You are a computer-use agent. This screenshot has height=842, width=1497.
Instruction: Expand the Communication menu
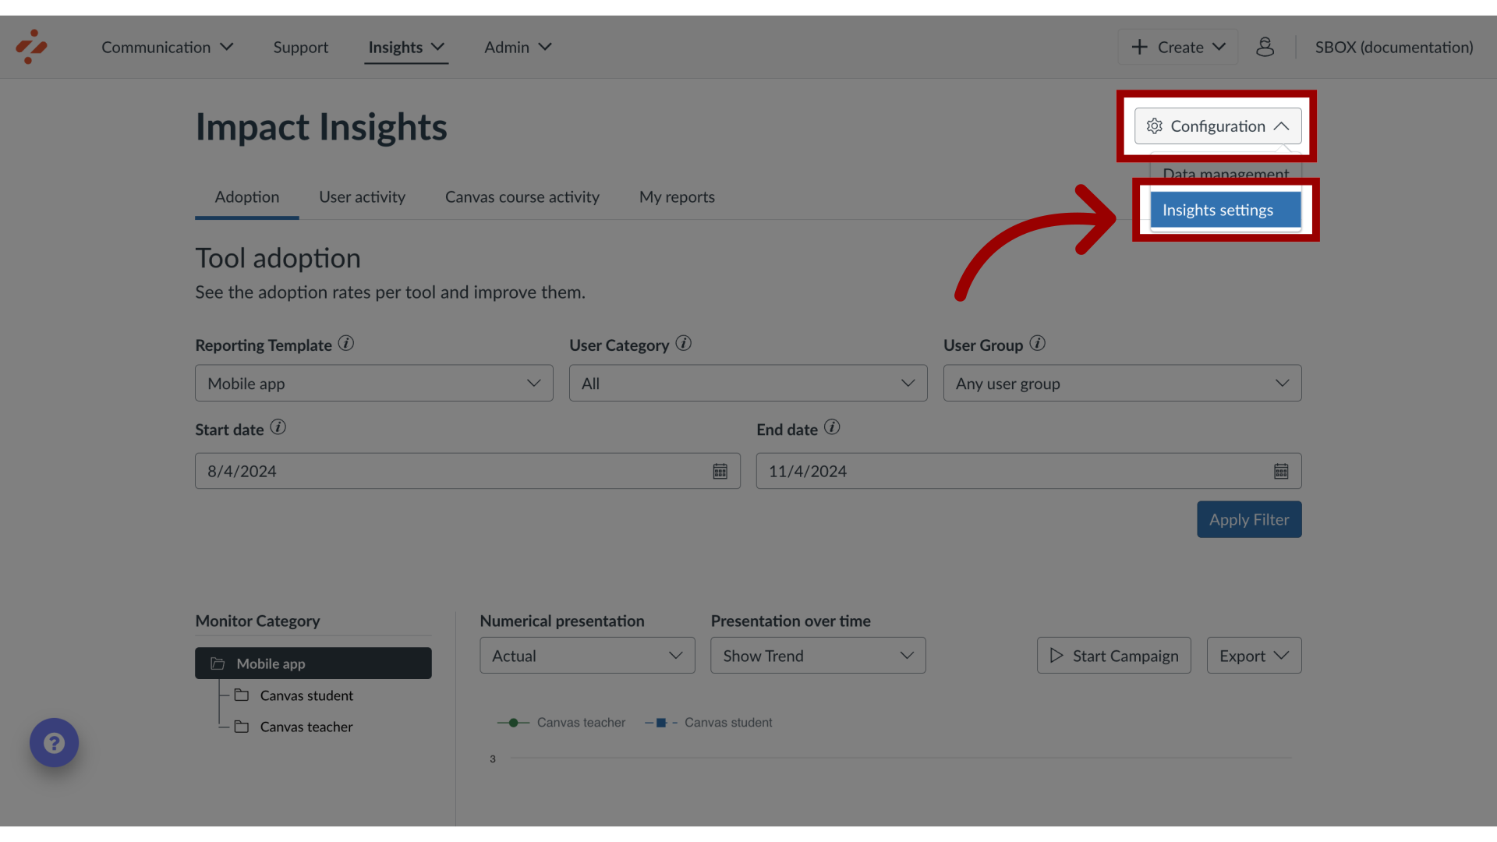coord(167,47)
